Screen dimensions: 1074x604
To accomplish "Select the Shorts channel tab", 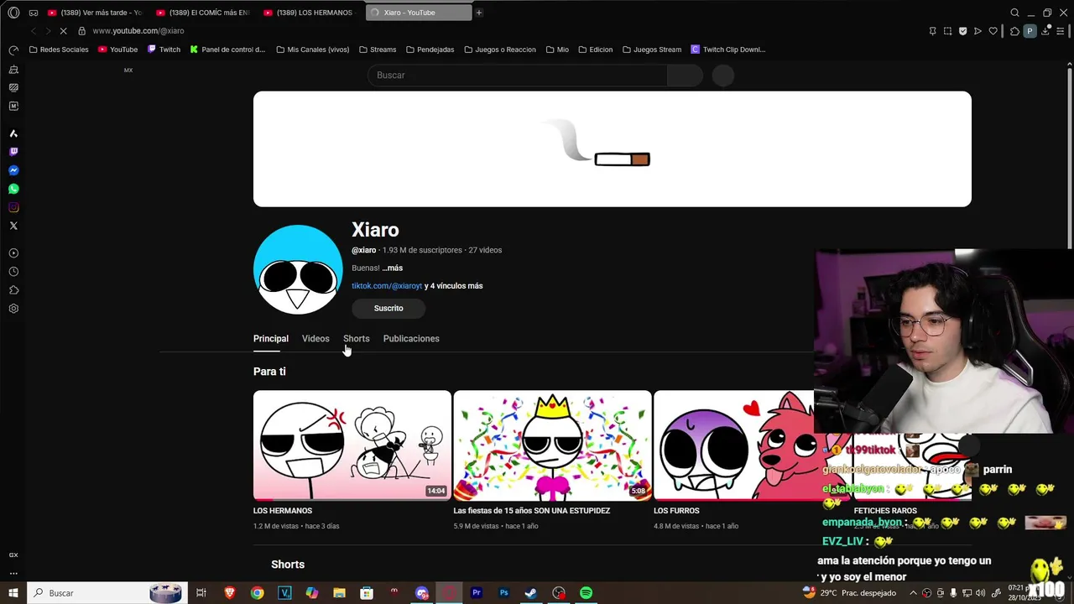I will pyautogui.click(x=356, y=339).
